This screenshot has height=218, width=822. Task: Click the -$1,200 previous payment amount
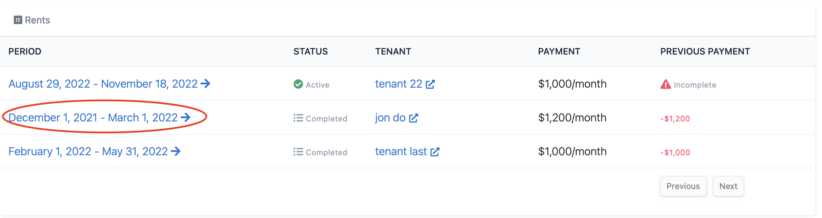tap(675, 119)
